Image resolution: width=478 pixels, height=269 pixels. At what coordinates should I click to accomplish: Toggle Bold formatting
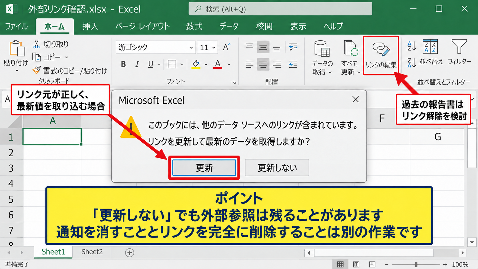[123, 64]
